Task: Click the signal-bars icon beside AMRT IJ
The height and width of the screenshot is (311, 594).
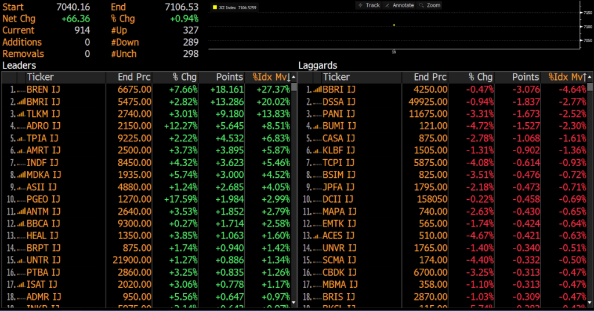Action: pyautogui.click(x=21, y=151)
